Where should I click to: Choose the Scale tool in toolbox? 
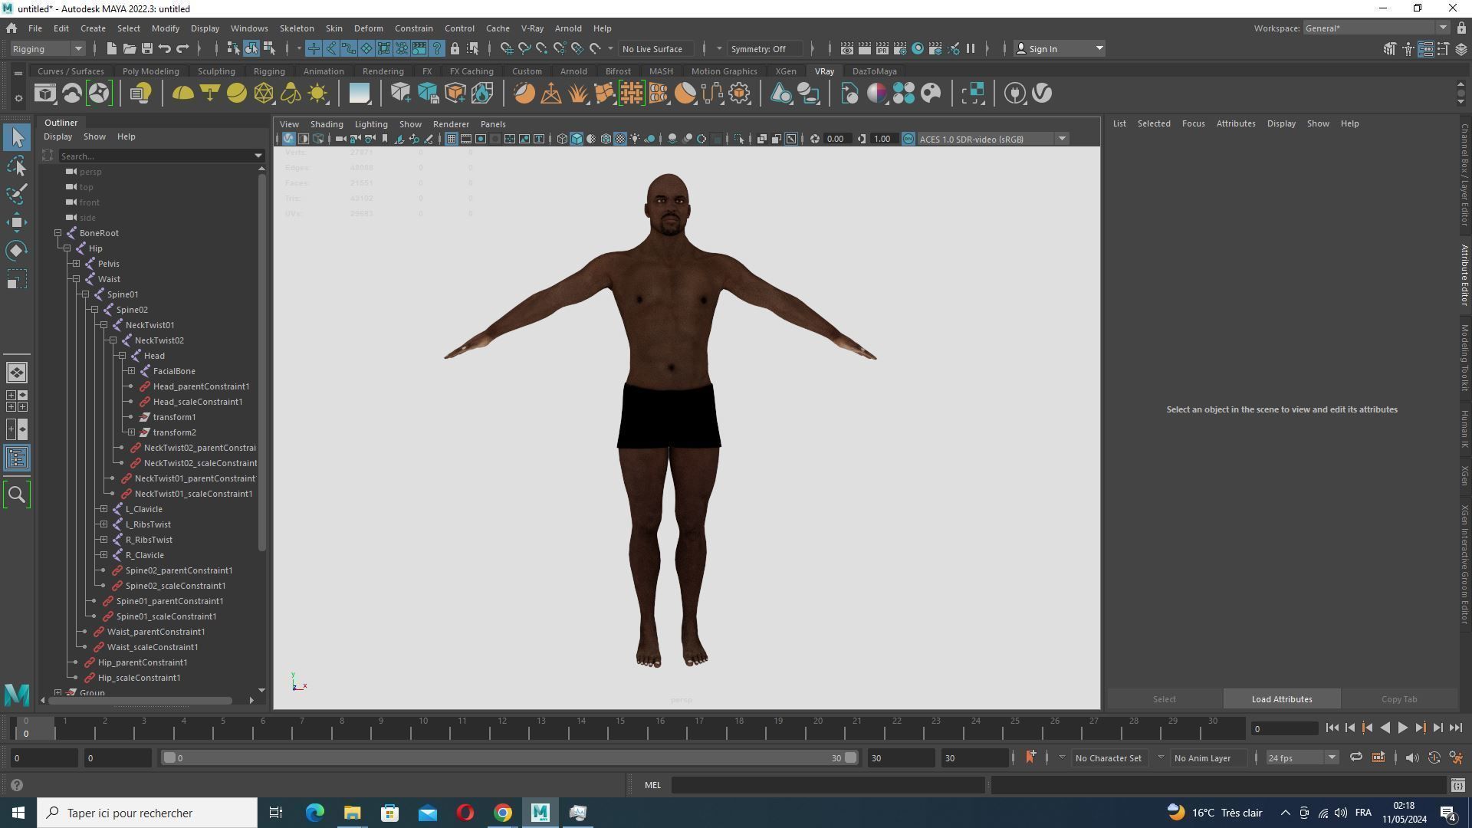click(17, 279)
